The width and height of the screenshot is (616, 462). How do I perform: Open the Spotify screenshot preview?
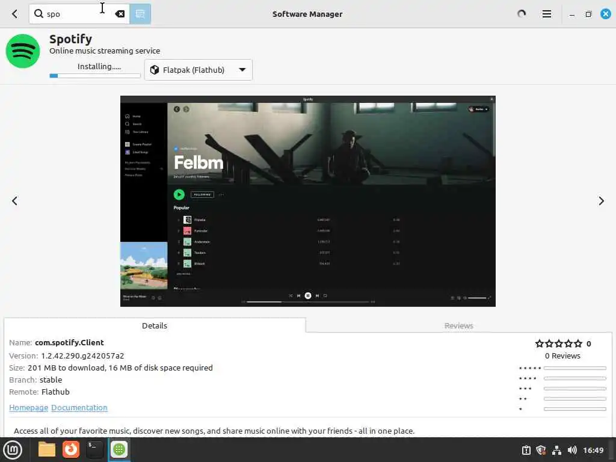[307, 201]
